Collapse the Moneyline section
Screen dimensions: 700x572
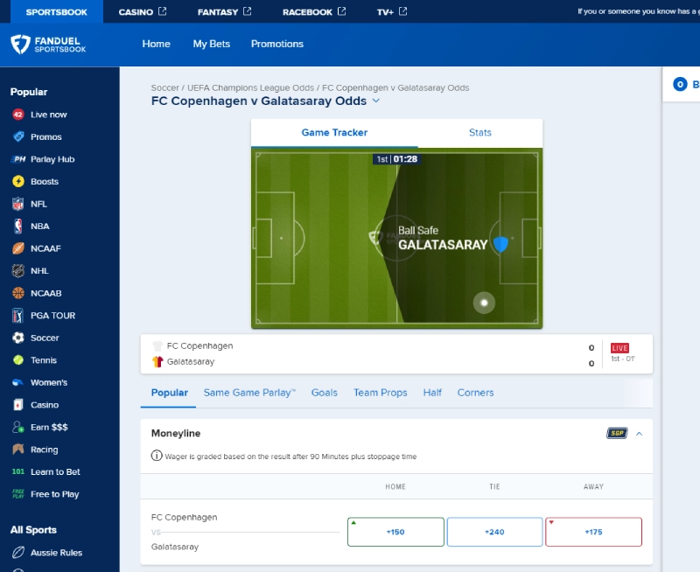640,434
